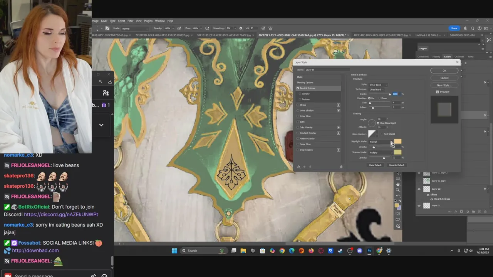Viewport: 493px width, 277px height.
Task: Add another Drop Shadow plus icon
Action: (x=338, y=150)
